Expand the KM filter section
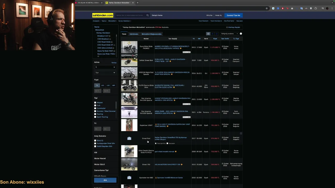335x188 pixels. [96, 152]
